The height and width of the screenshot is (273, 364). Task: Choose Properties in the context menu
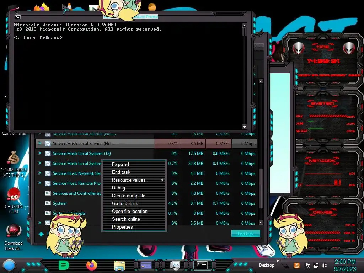pyautogui.click(x=122, y=227)
